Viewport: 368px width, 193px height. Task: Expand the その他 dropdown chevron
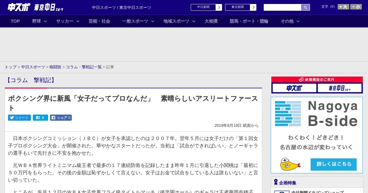298,21
